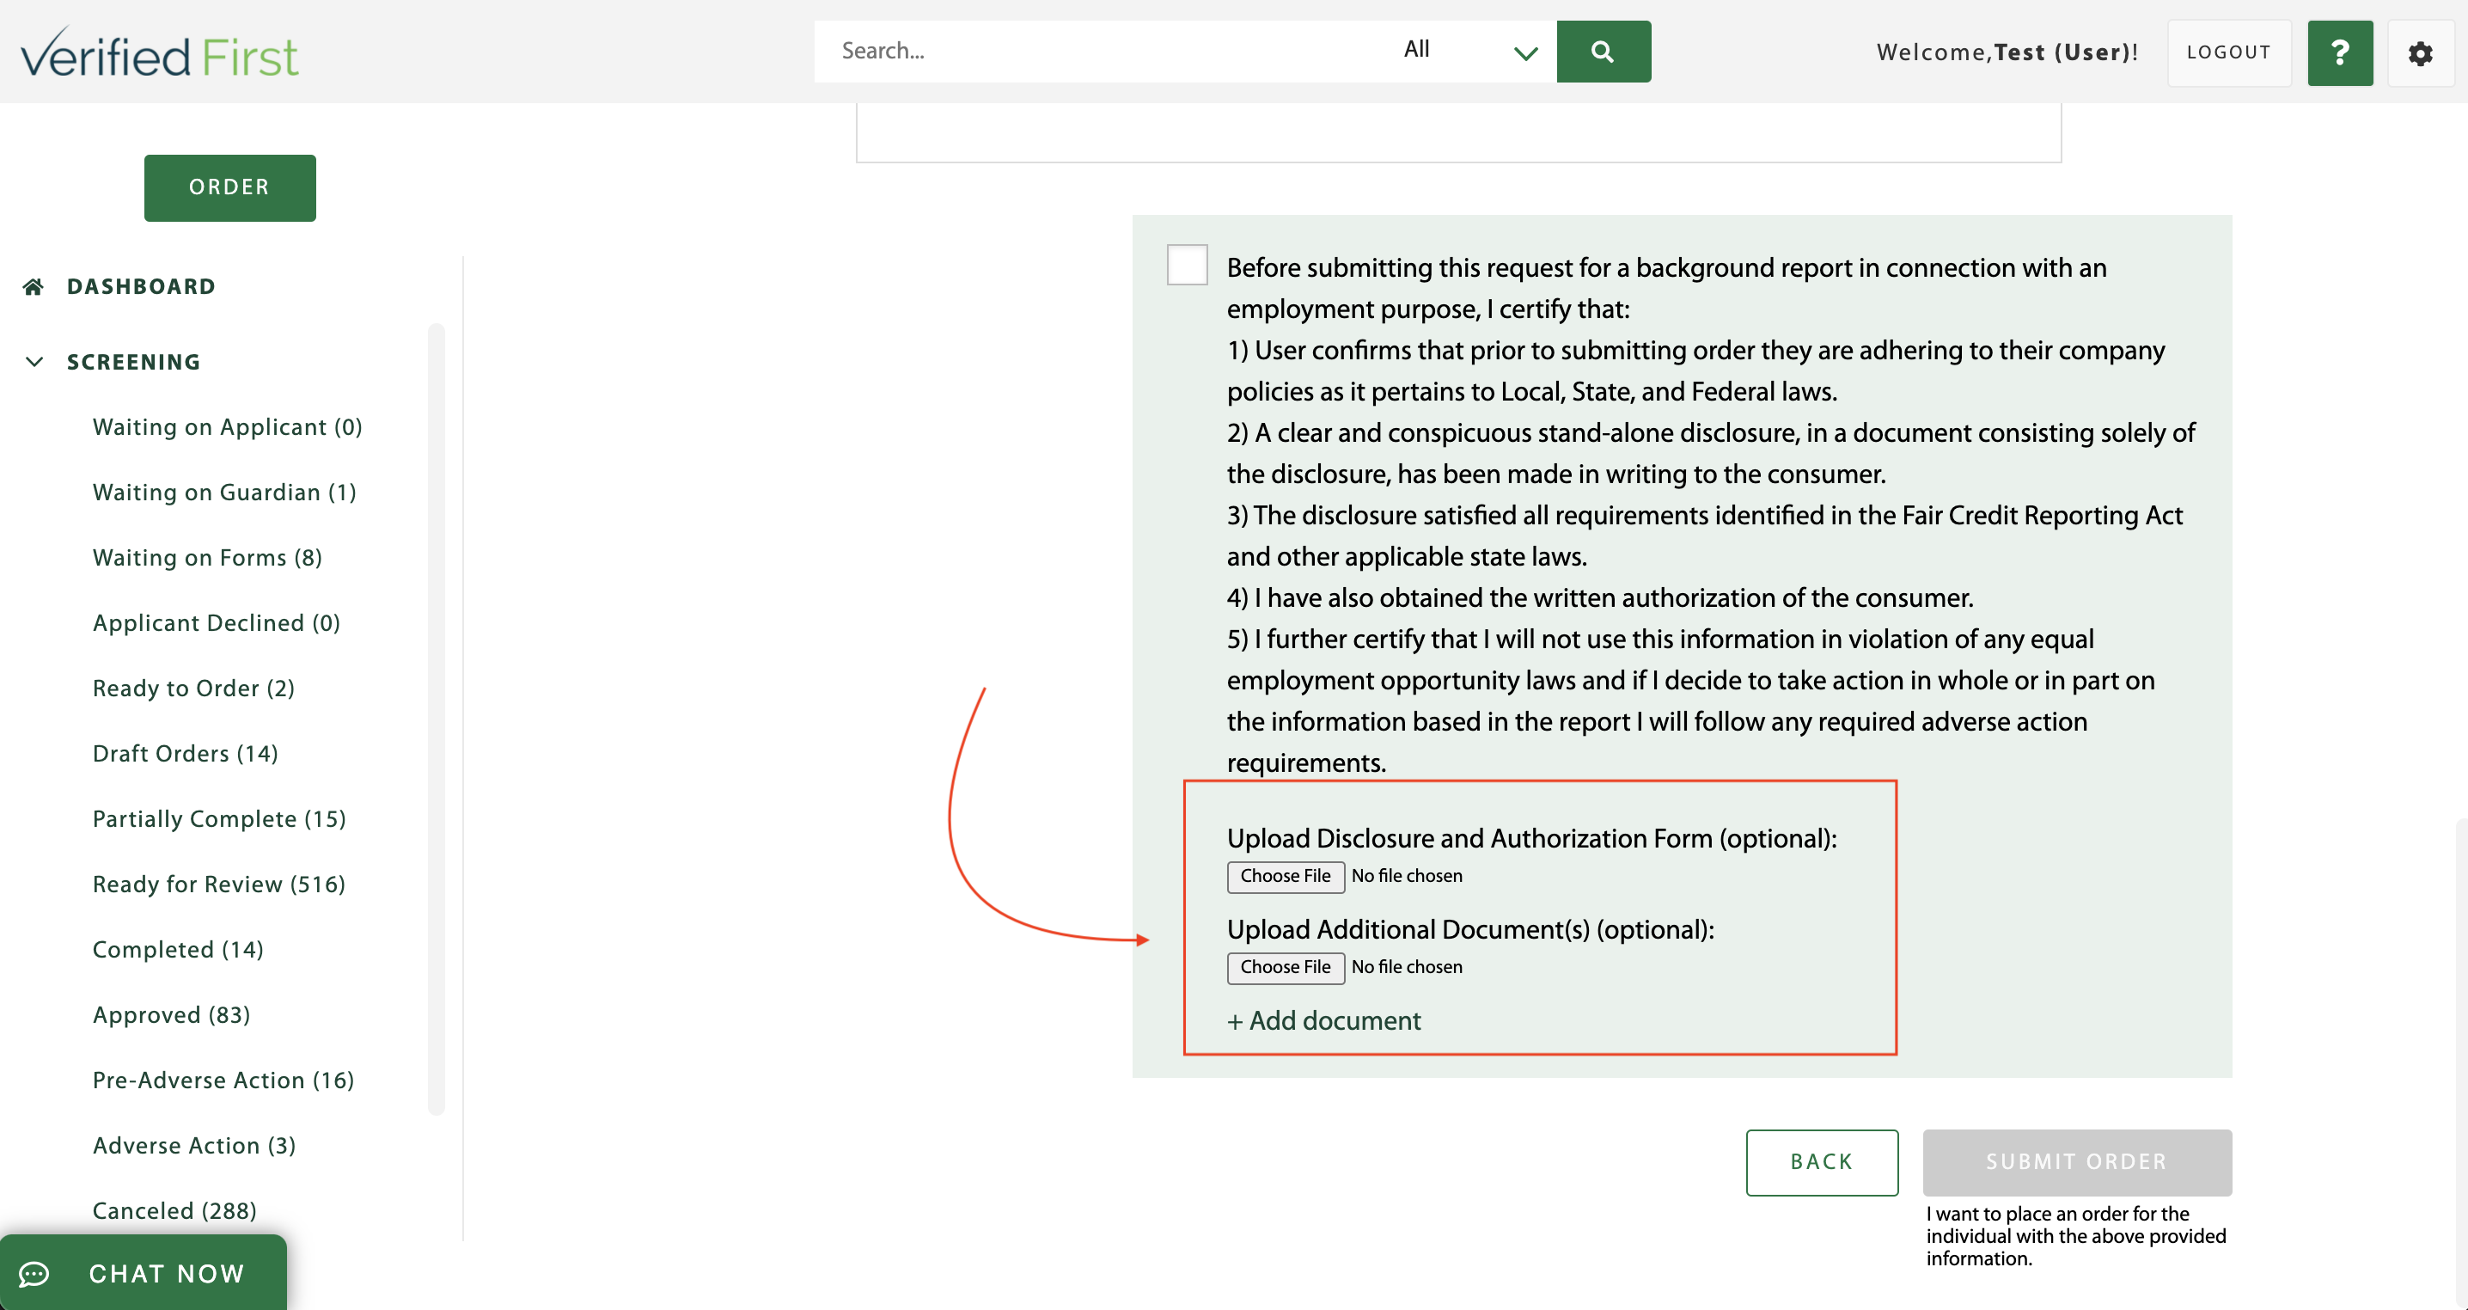Click the sidebar vertical scrollbar
This screenshot has width=2468, height=1310.
click(437, 719)
